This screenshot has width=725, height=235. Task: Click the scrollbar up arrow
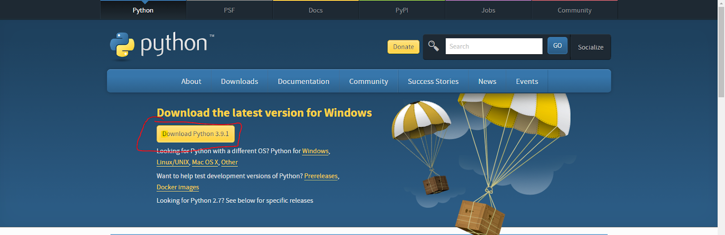(721, 3)
